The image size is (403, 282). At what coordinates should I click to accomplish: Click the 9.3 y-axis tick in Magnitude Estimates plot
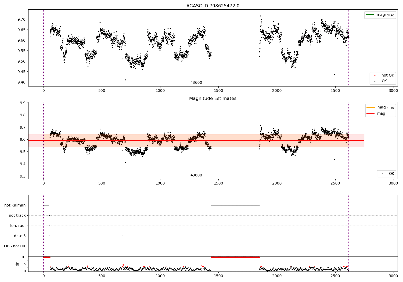[23, 176]
